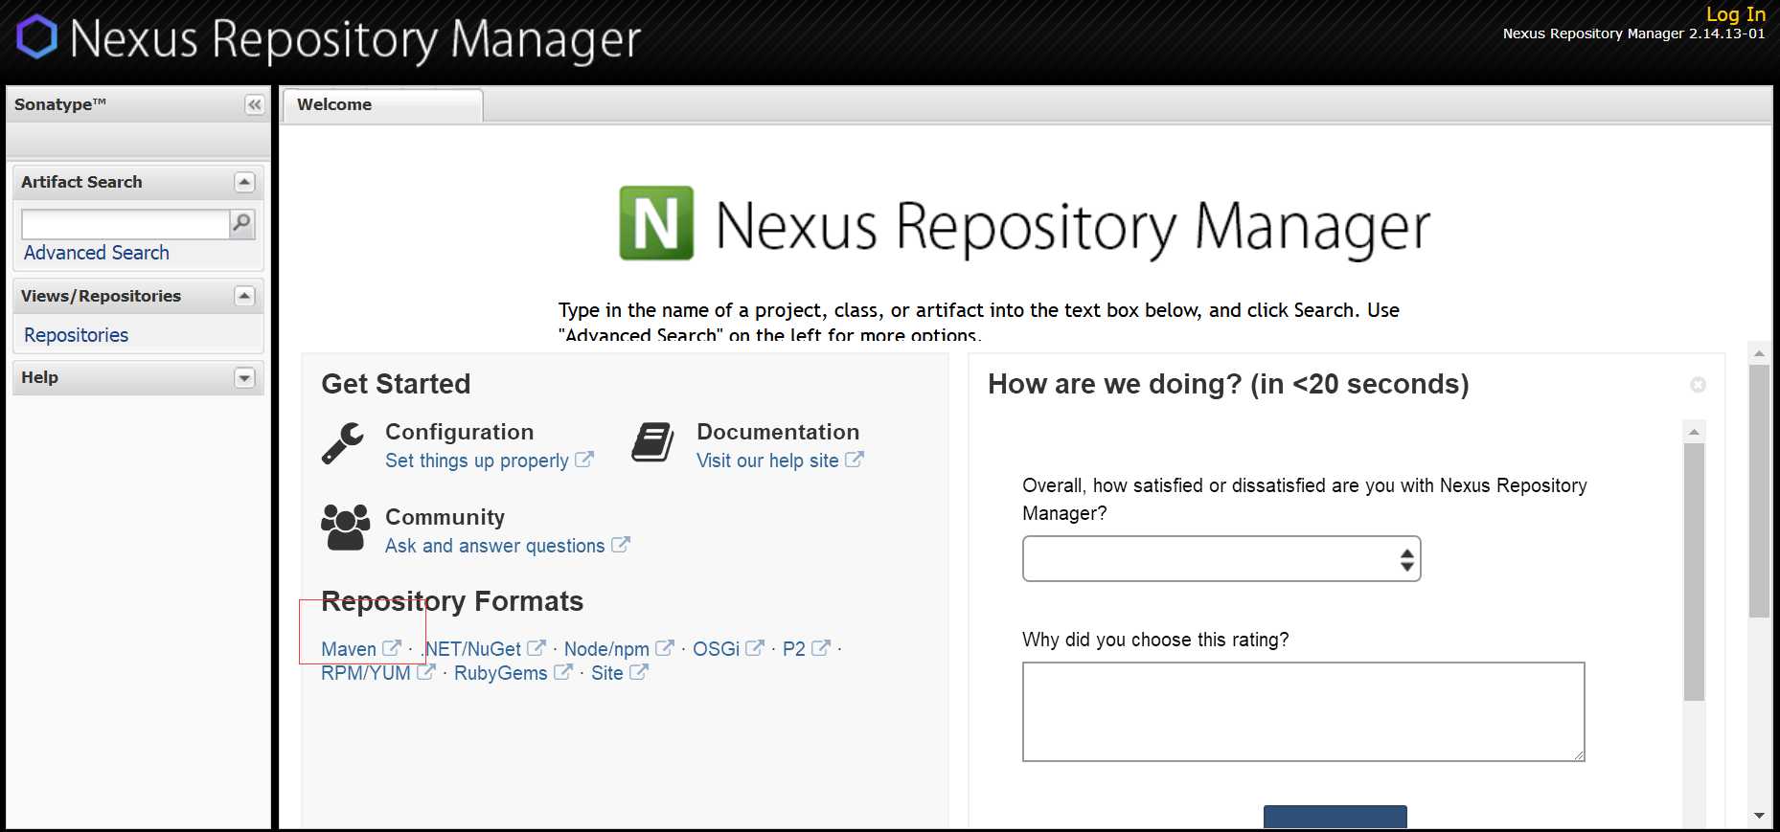This screenshot has height=832, width=1780.
Task: Click external-link icon next to Site
Action: [x=639, y=672]
